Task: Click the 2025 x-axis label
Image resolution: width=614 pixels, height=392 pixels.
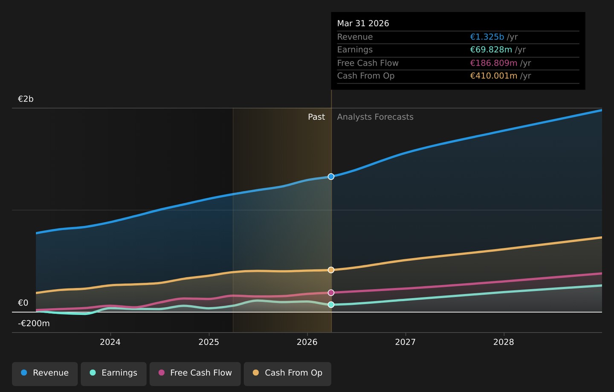Action: click(209, 342)
